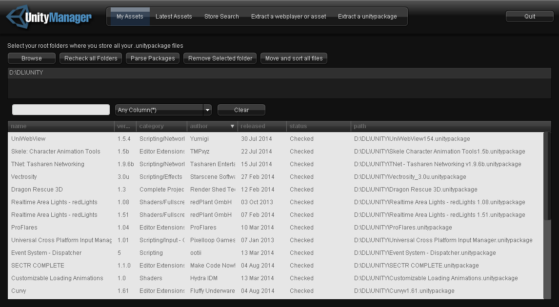
Task: Select Event System - Dispatcher row
Action: [276, 253]
